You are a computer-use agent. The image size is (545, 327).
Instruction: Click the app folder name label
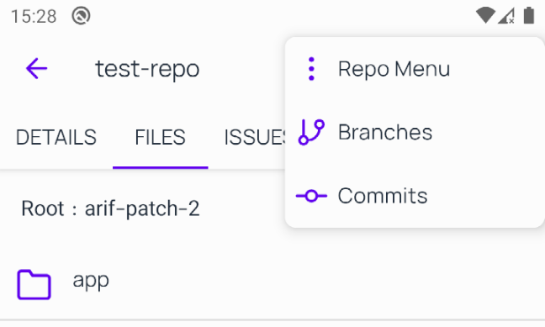pyautogui.click(x=91, y=281)
